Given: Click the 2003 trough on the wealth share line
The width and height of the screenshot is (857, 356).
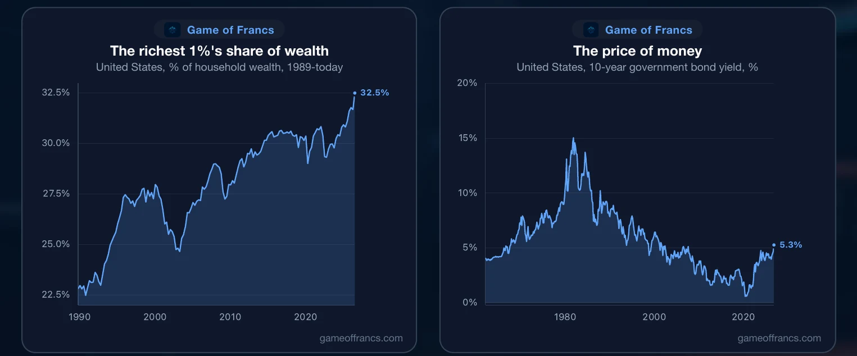Looking at the screenshot, I should [179, 251].
